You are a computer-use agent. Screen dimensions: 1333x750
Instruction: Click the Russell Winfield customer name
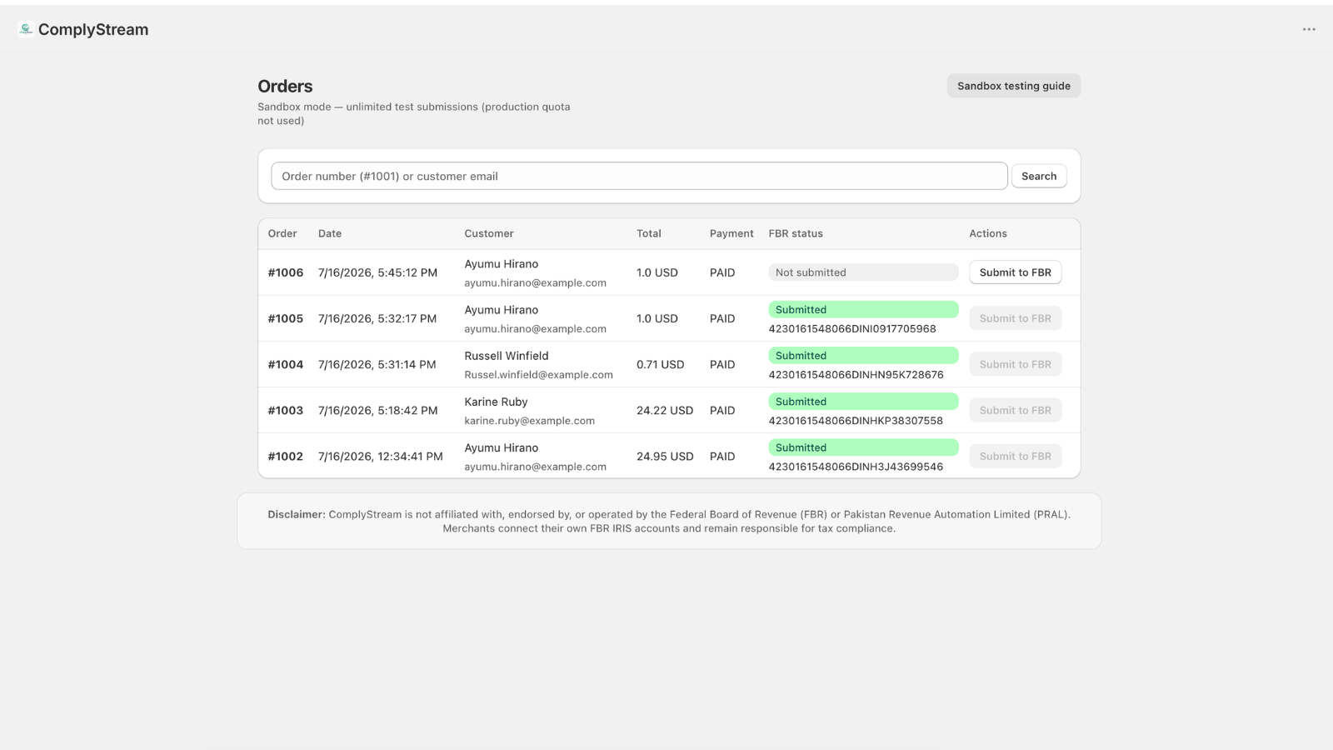point(507,356)
